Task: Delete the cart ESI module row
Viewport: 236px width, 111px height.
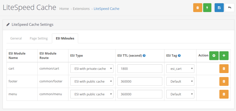Action: coord(224,69)
